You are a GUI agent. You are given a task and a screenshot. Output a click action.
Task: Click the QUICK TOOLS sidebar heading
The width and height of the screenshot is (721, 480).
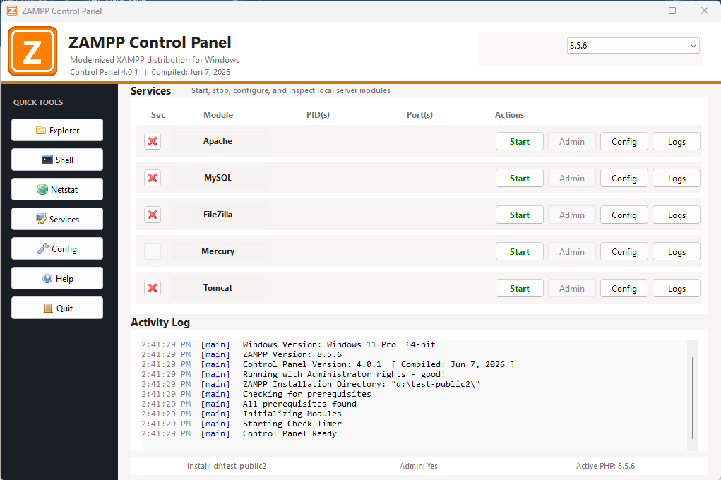[38, 102]
